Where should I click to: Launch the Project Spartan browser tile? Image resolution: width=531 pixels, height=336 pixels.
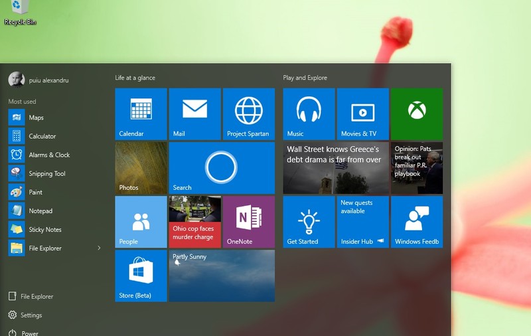(x=249, y=114)
